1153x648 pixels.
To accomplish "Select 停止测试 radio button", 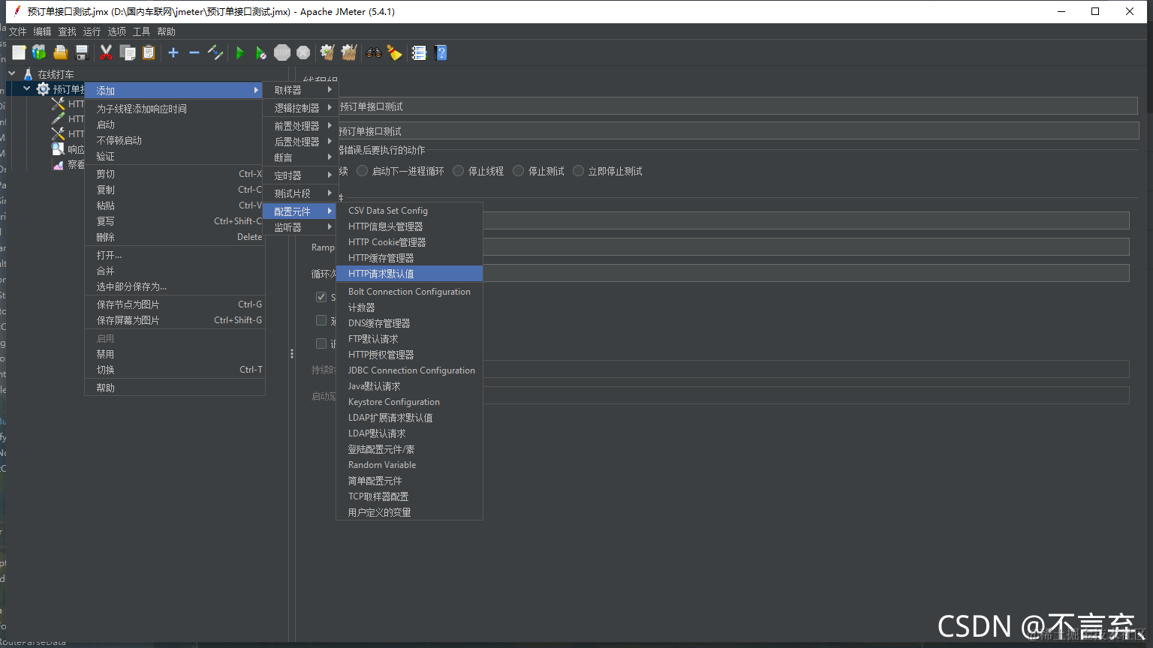I will point(519,171).
